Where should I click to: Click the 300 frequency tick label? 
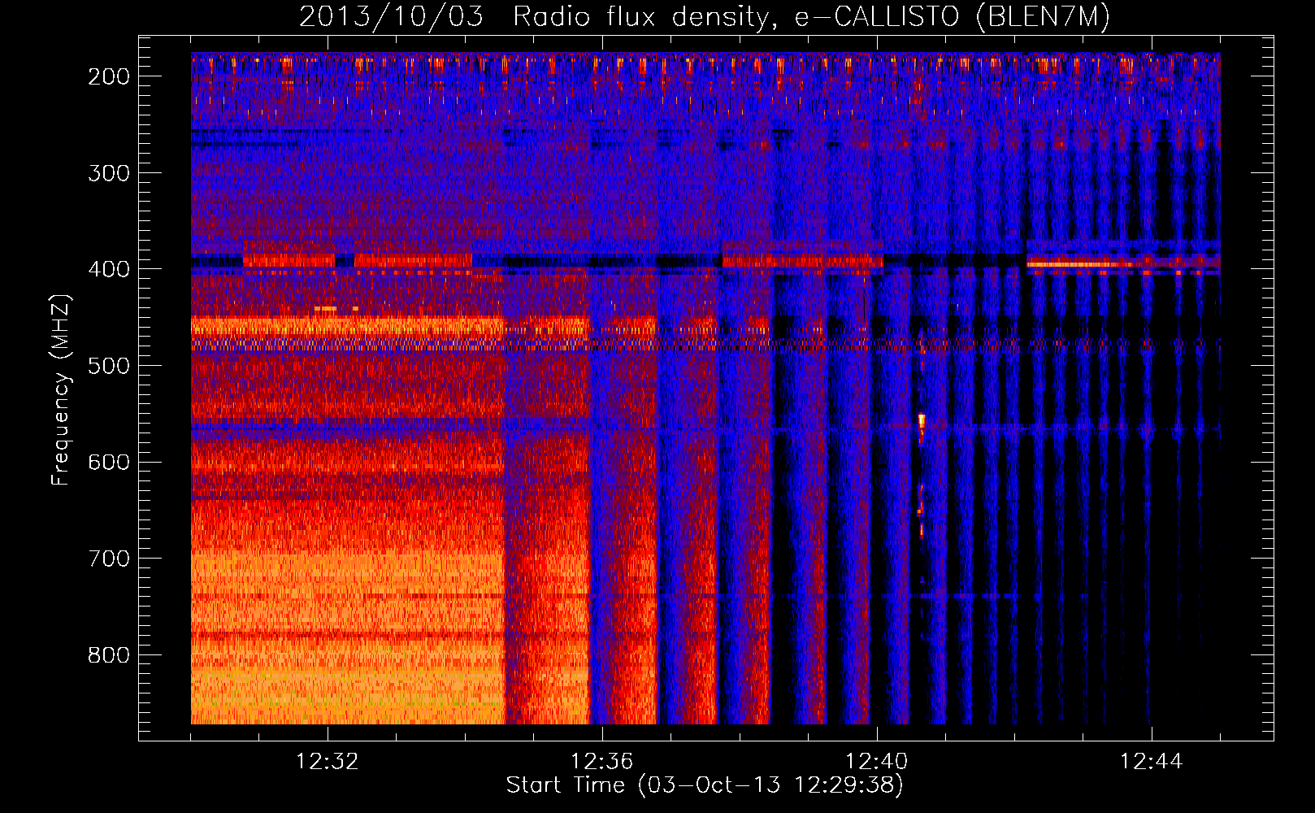(x=109, y=173)
